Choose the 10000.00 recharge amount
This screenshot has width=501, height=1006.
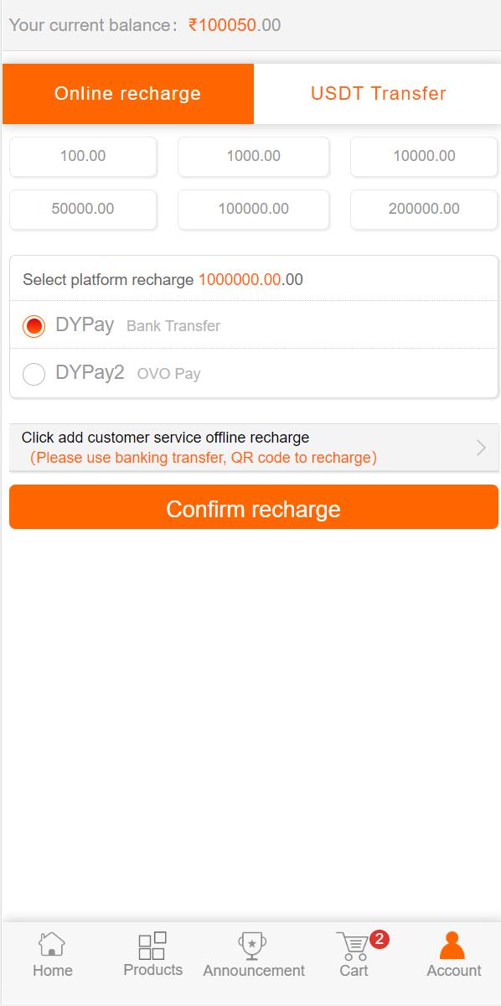coord(424,156)
